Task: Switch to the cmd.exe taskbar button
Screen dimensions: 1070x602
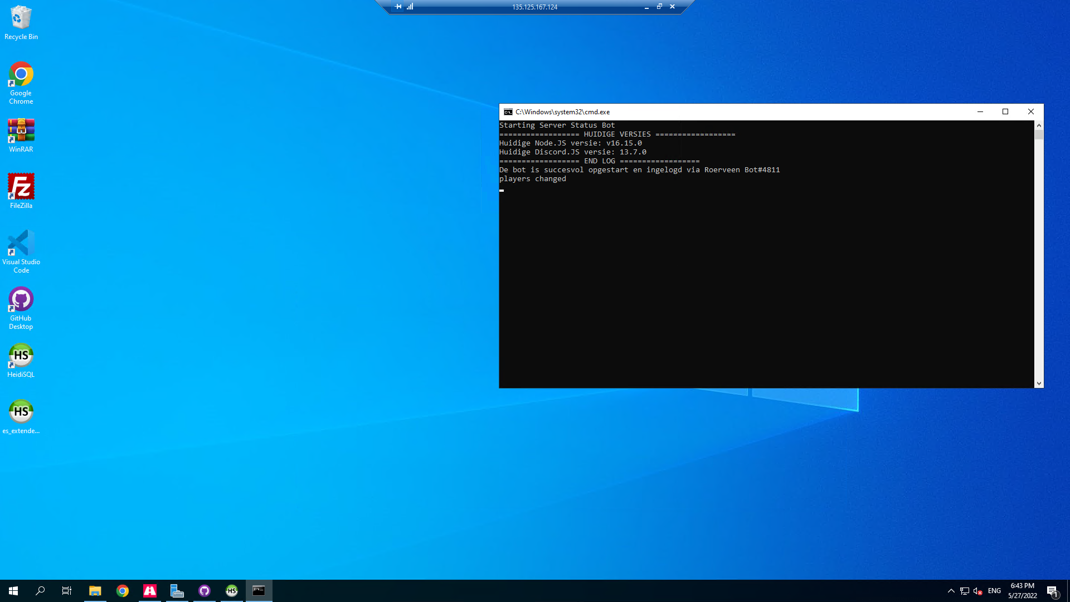Action: pos(259,591)
